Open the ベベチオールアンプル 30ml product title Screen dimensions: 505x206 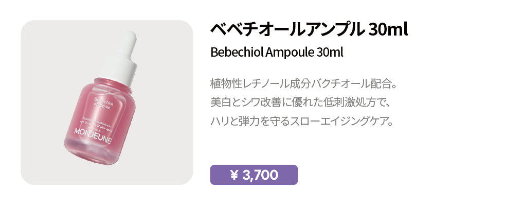309,29
